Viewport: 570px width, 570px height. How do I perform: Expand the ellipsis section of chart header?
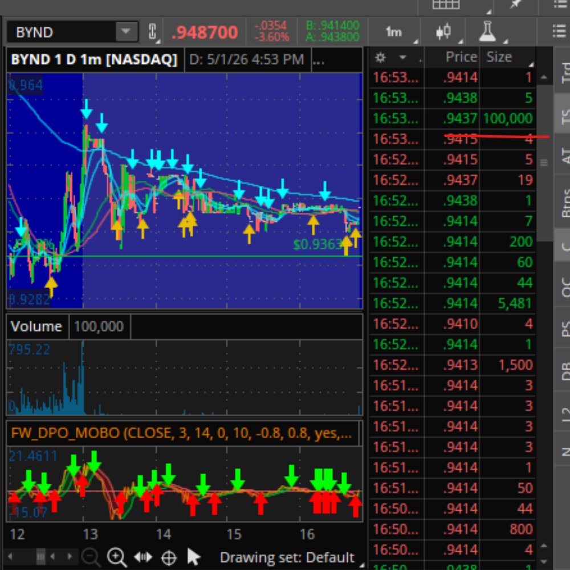(319, 59)
